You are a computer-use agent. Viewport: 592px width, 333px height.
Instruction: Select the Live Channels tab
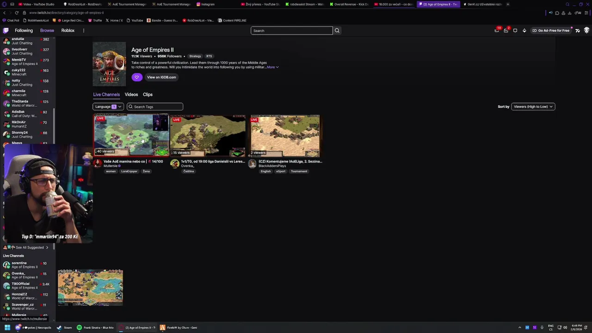(x=106, y=94)
